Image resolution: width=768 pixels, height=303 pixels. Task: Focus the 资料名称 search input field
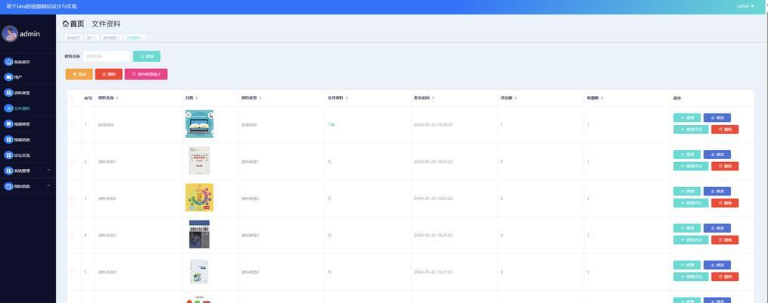point(106,56)
